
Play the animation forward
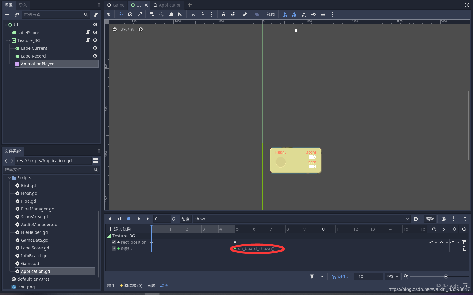pyautogui.click(x=148, y=219)
